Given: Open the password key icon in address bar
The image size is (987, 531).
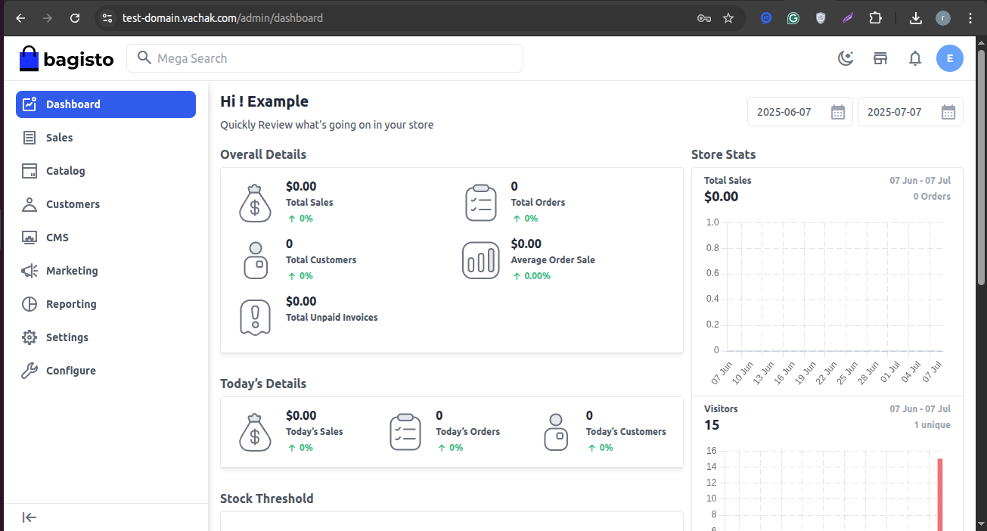Looking at the screenshot, I should [x=703, y=18].
